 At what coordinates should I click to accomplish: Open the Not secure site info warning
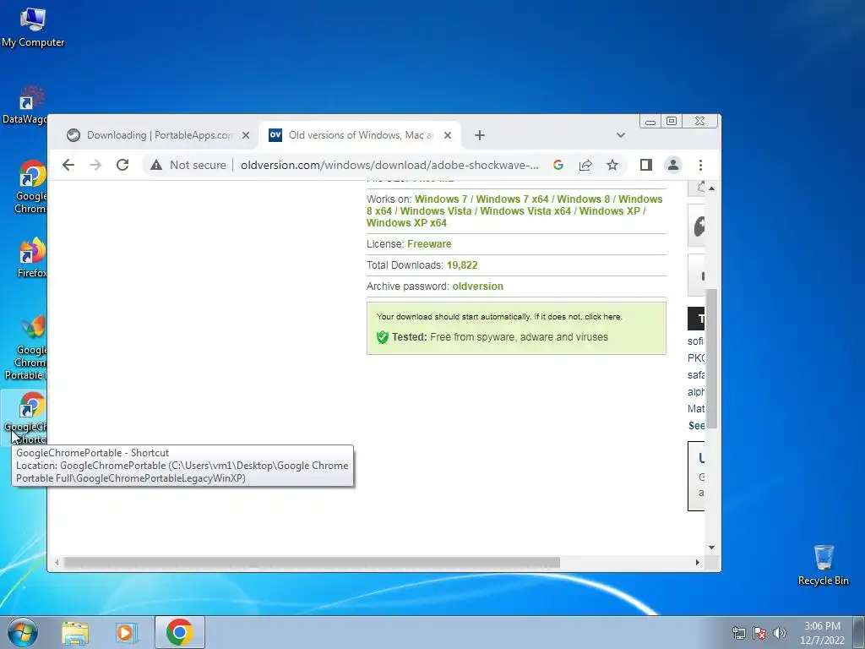[x=188, y=165]
